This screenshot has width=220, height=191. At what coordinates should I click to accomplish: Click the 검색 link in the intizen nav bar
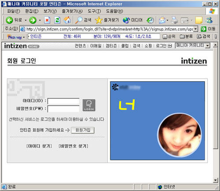click(x=136, y=46)
